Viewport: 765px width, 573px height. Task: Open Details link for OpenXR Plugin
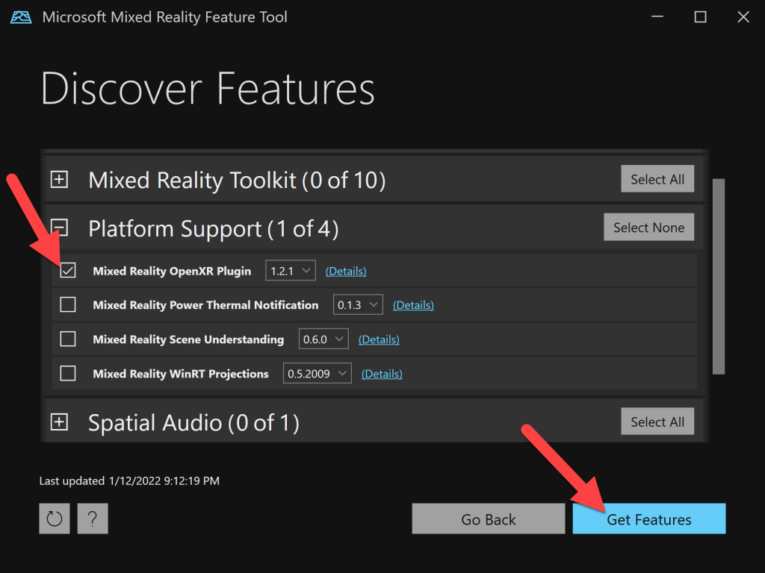pyautogui.click(x=346, y=271)
